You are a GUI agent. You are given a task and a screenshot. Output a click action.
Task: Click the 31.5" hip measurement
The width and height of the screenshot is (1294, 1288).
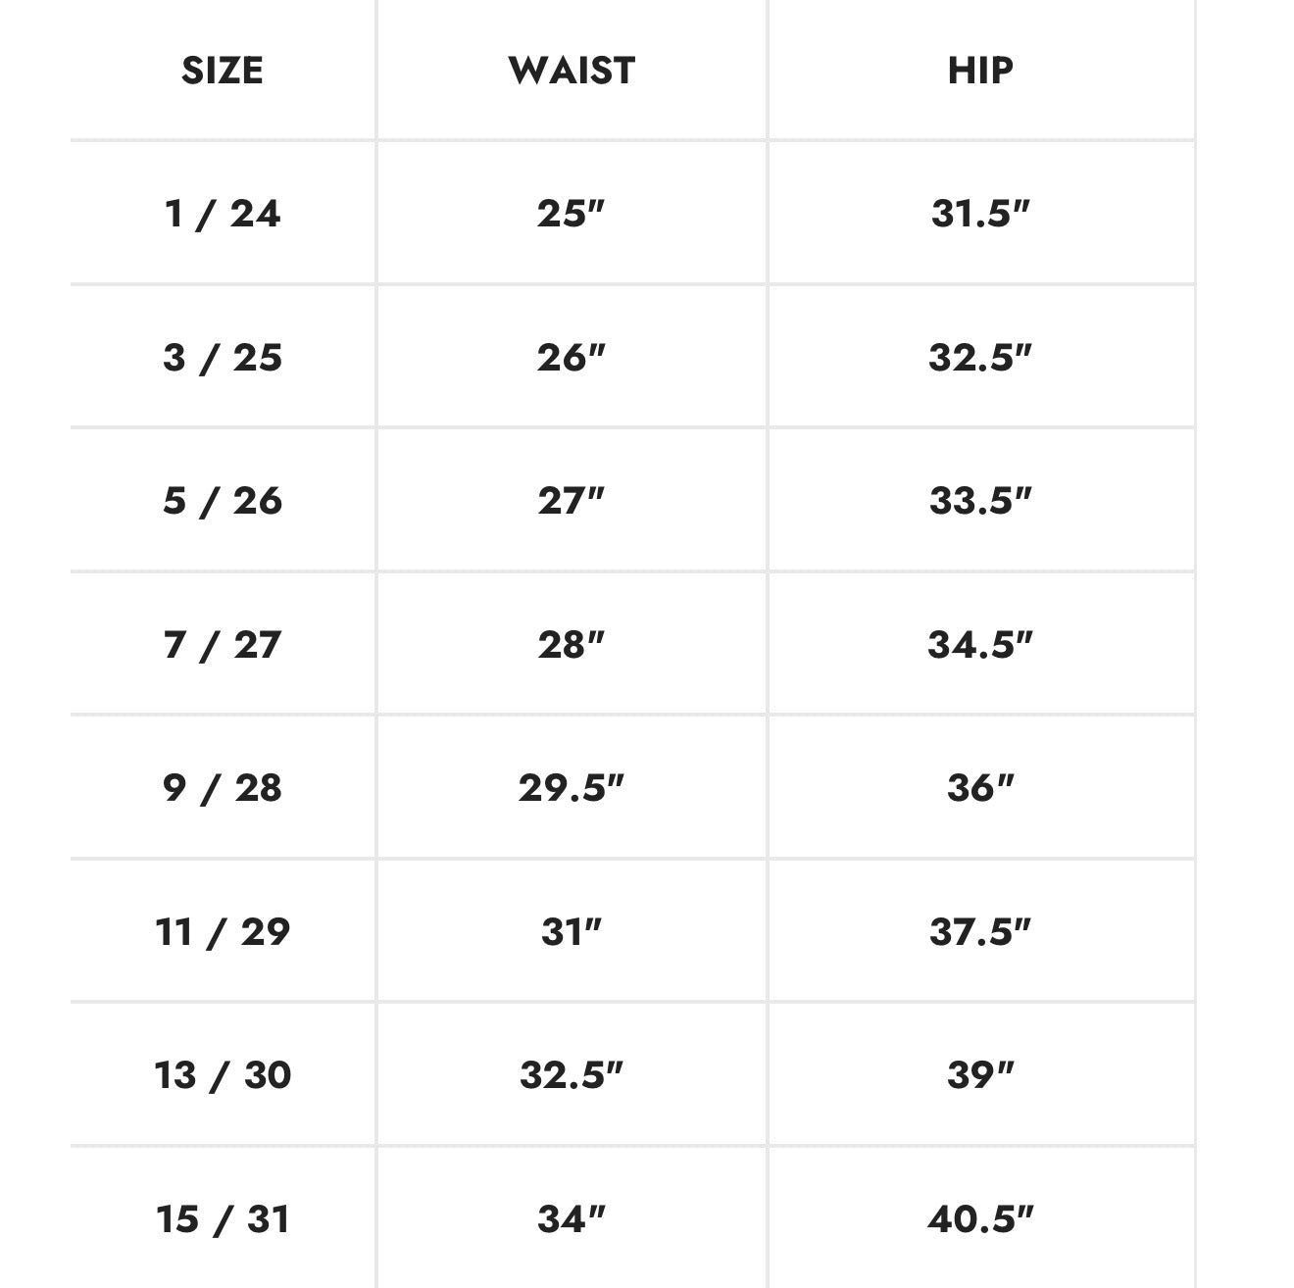[980, 213]
